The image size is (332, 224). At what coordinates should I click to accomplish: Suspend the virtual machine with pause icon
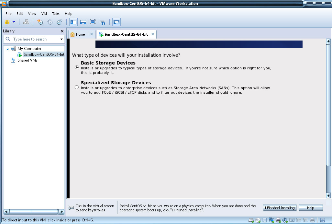7,22
